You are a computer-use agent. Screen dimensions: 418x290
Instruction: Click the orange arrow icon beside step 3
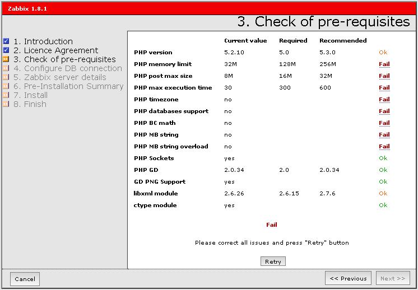(x=6, y=59)
